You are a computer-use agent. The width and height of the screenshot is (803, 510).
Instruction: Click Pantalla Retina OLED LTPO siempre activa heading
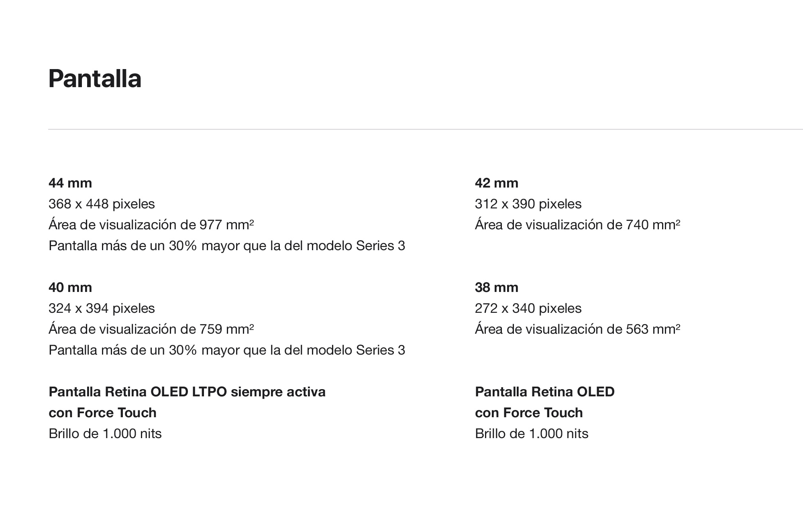(x=187, y=392)
